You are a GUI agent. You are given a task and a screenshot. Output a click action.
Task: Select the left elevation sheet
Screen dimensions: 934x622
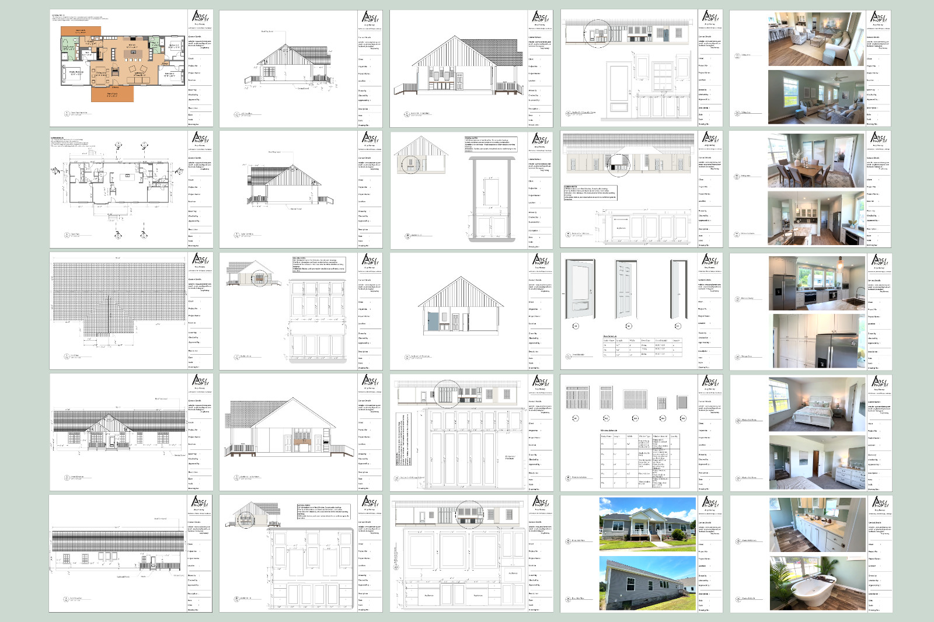coord(301,68)
